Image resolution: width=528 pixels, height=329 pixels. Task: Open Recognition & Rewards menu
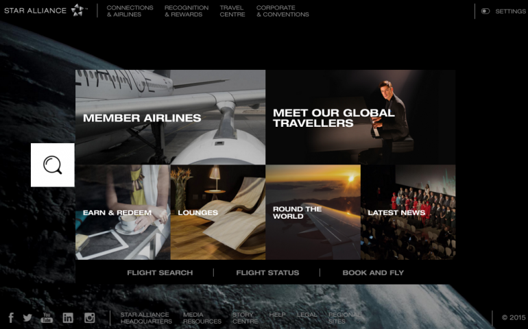tap(187, 11)
